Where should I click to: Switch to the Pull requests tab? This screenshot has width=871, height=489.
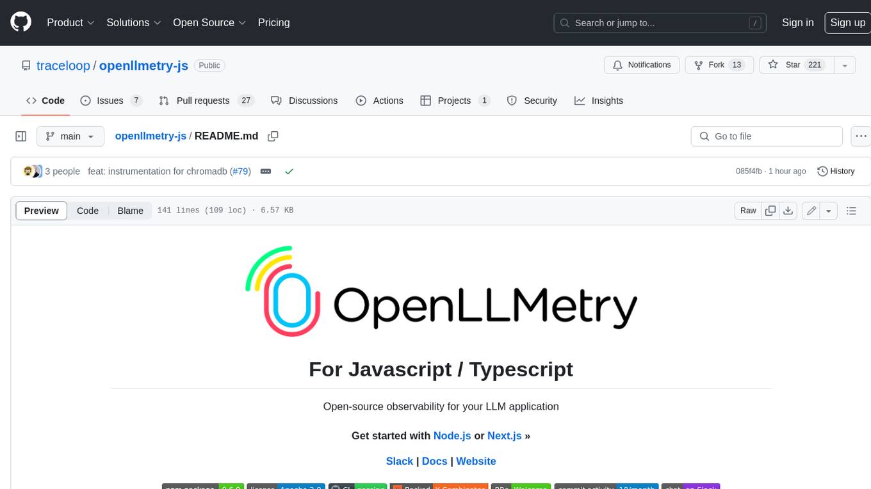coord(206,100)
